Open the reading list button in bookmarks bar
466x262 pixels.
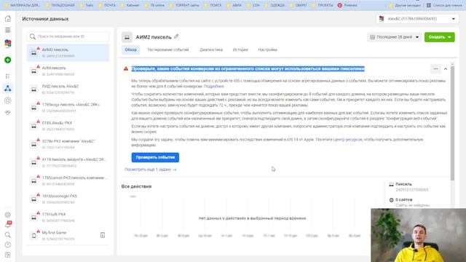[444, 5]
